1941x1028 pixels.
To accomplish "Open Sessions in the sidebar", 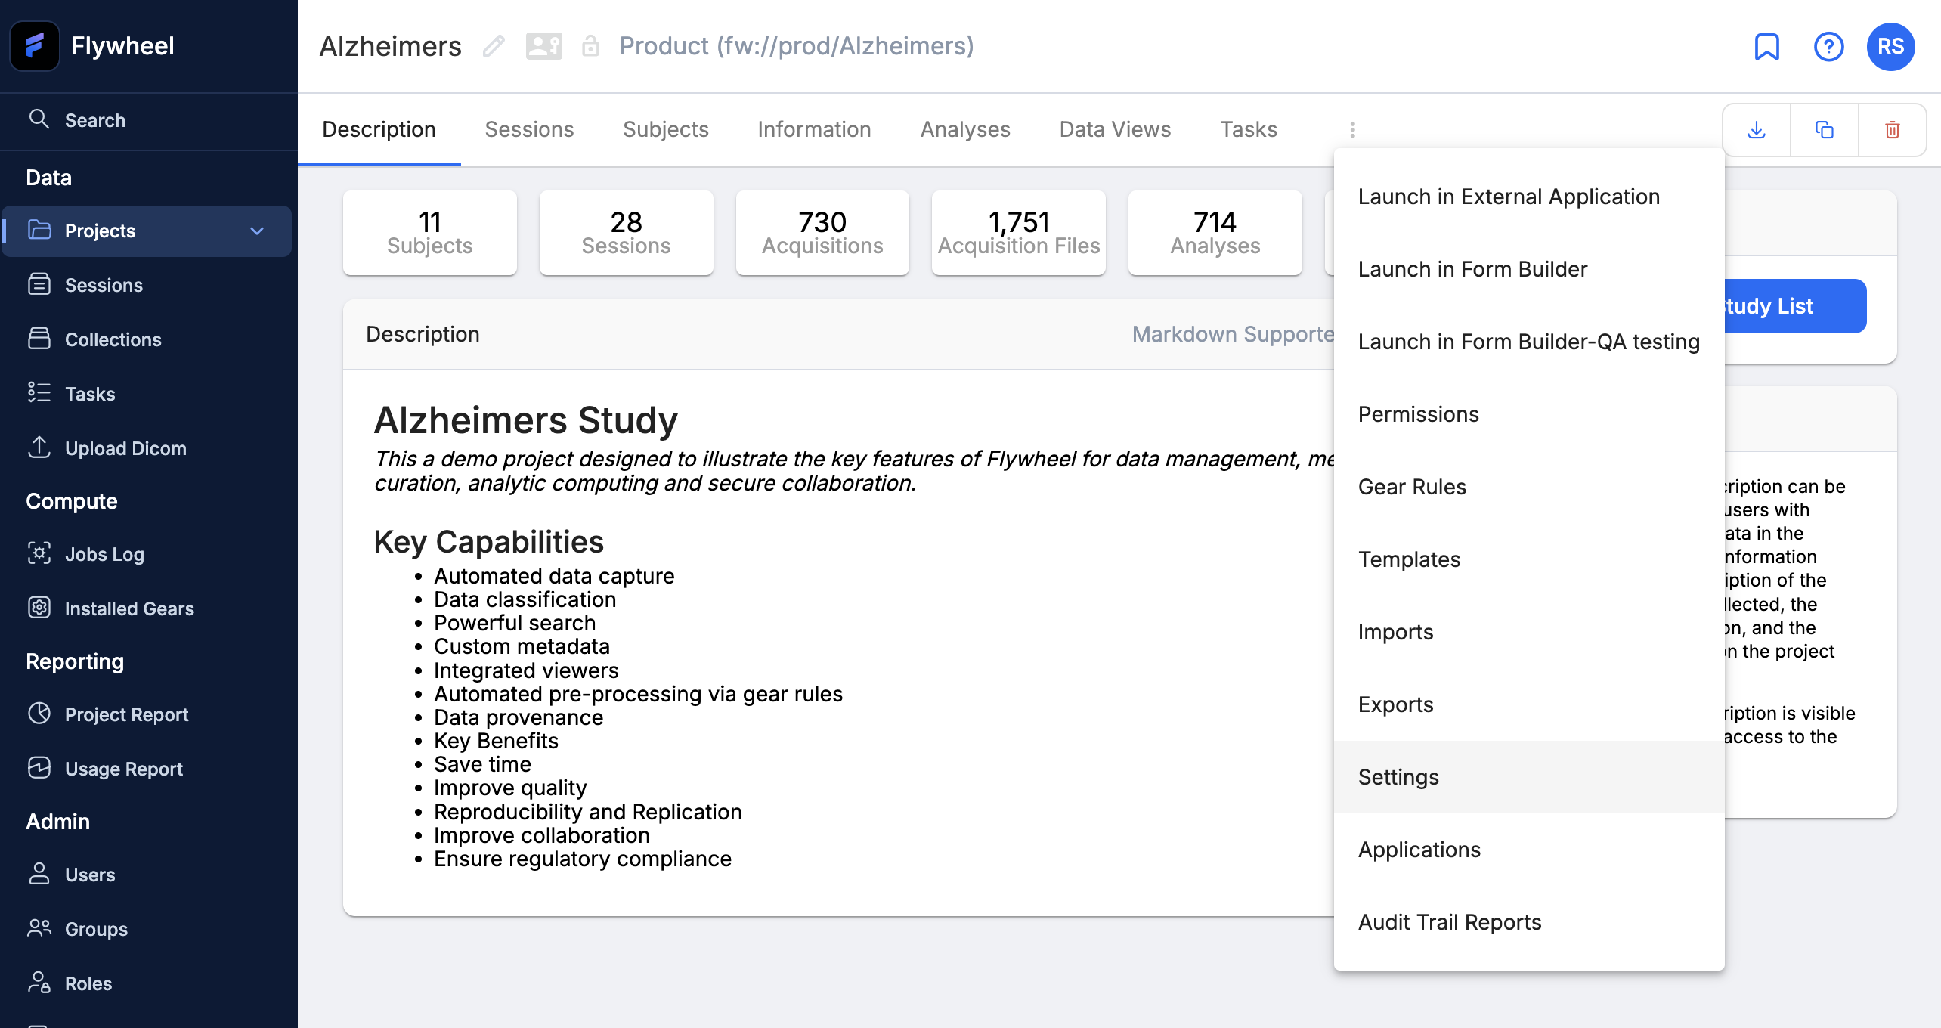I will [147, 285].
